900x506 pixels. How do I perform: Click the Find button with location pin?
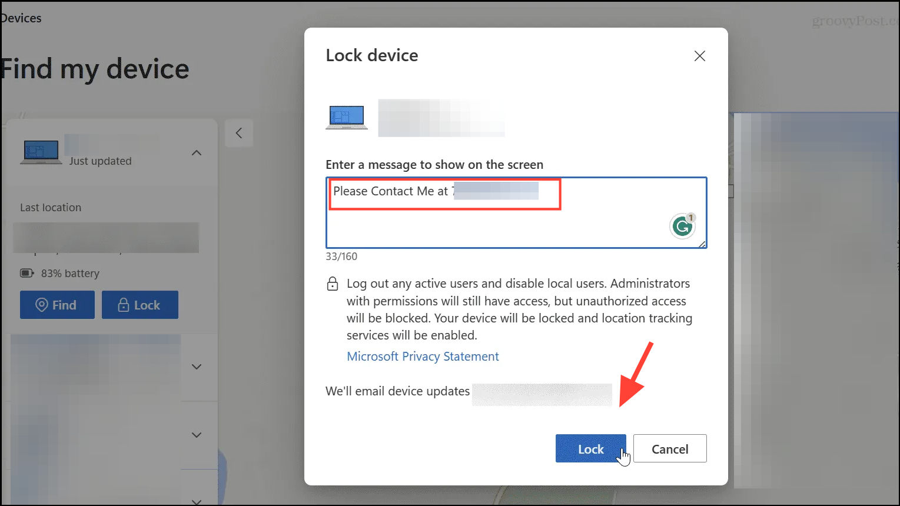[x=57, y=305]
